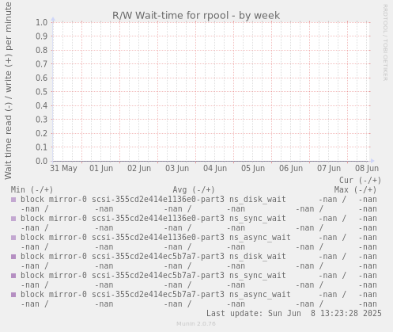This screenshot has width=393, height=332.
Task: Click the "02 Jun" x-axis date label
Action: pos(139,168)
